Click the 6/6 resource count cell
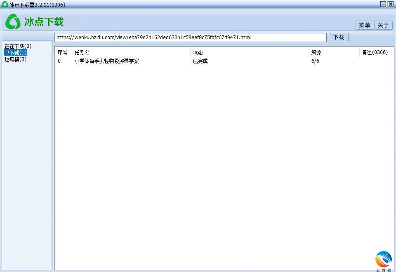The image size is (396, 272). [315, 61]
